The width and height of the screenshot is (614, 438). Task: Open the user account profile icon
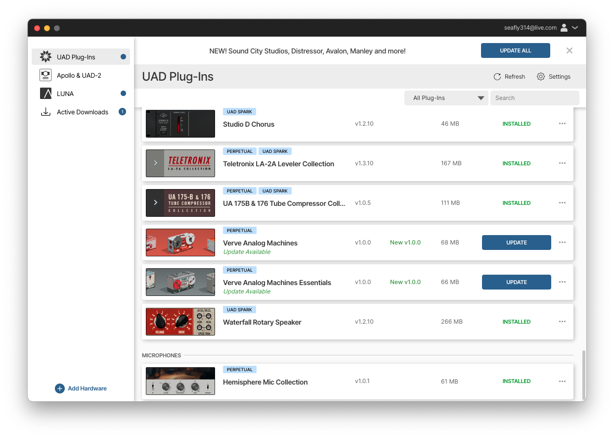pos(564,28)
